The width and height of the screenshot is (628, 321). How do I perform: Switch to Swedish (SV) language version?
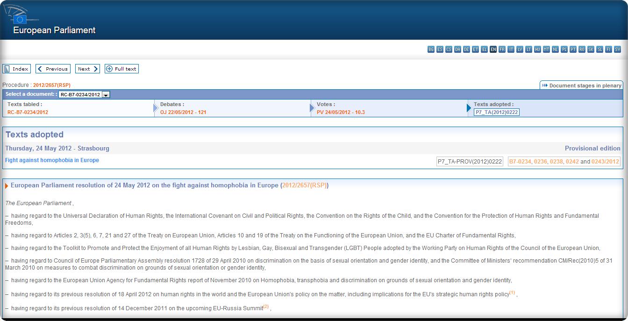(617, 50)
